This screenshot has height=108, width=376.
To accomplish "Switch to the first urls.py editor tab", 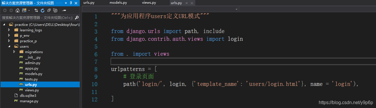I will (x=89, y=3).
